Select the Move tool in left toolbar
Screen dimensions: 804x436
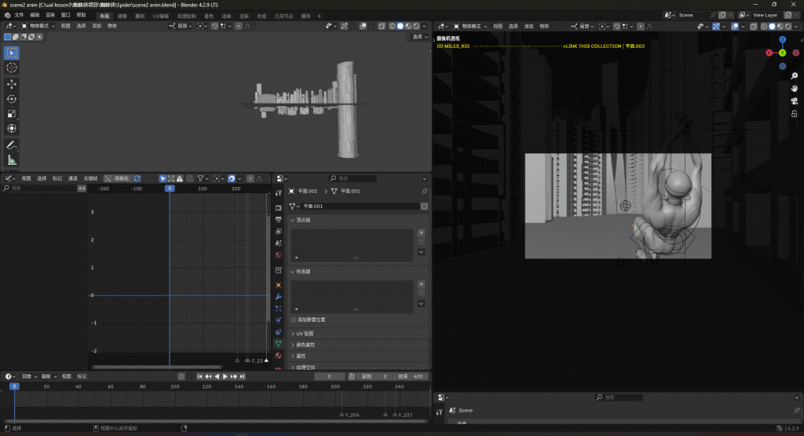pyautogui.click(x=12, y=84)
